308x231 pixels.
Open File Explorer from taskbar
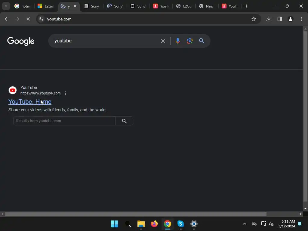(141, 224)
